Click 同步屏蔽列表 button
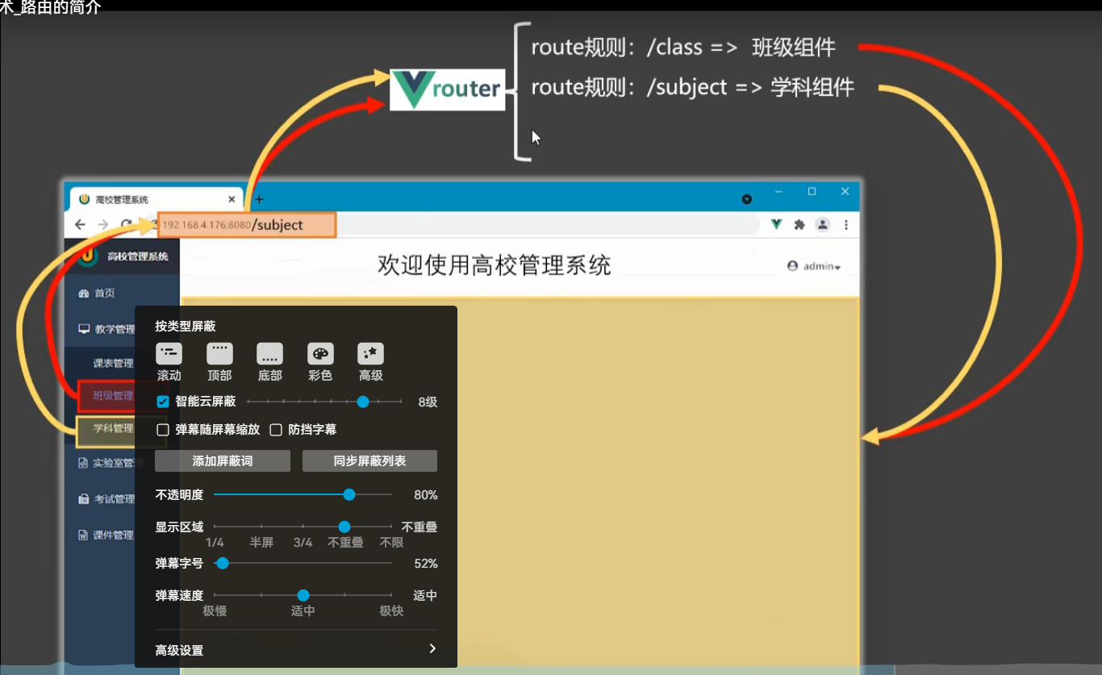The width and height of the screenshot is (1102, 675). click(x=369, y=461)
